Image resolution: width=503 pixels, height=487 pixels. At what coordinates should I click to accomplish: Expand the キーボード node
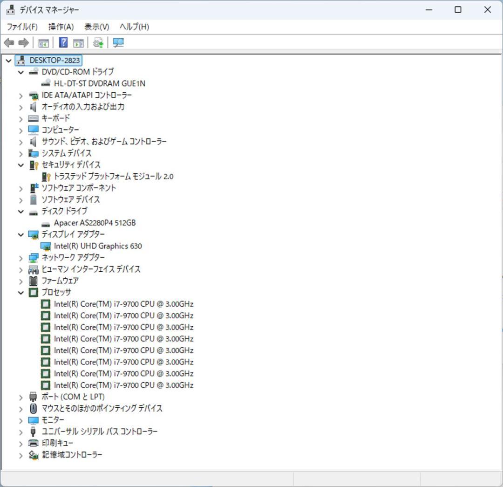(x=20, y=118)
